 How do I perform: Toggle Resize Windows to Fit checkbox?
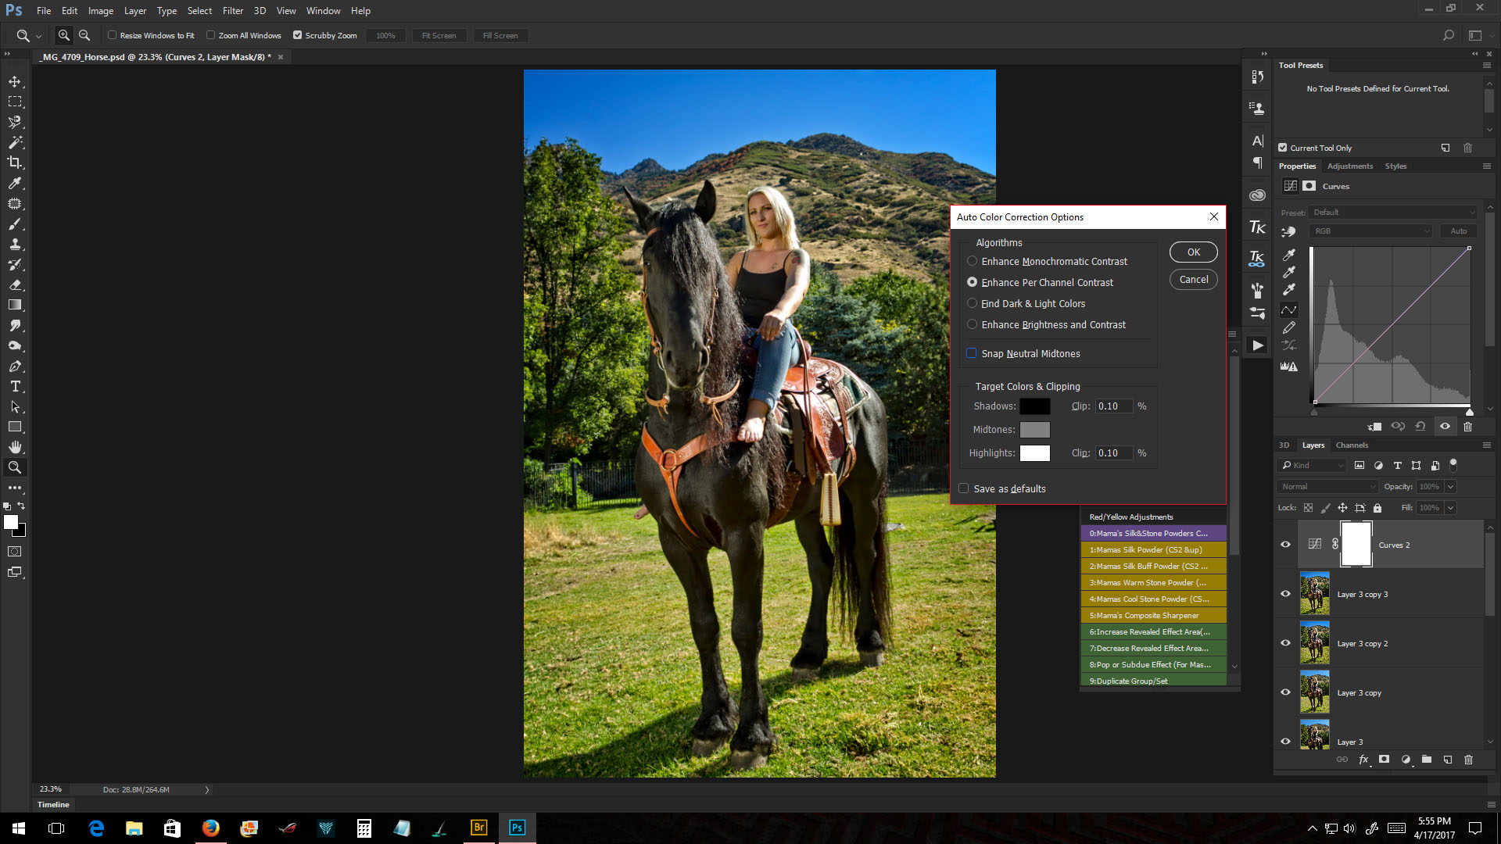click(x=112, y=35)
